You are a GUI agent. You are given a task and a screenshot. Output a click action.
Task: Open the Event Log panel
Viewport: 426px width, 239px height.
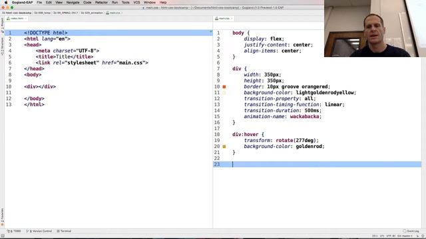click(411, 231)
